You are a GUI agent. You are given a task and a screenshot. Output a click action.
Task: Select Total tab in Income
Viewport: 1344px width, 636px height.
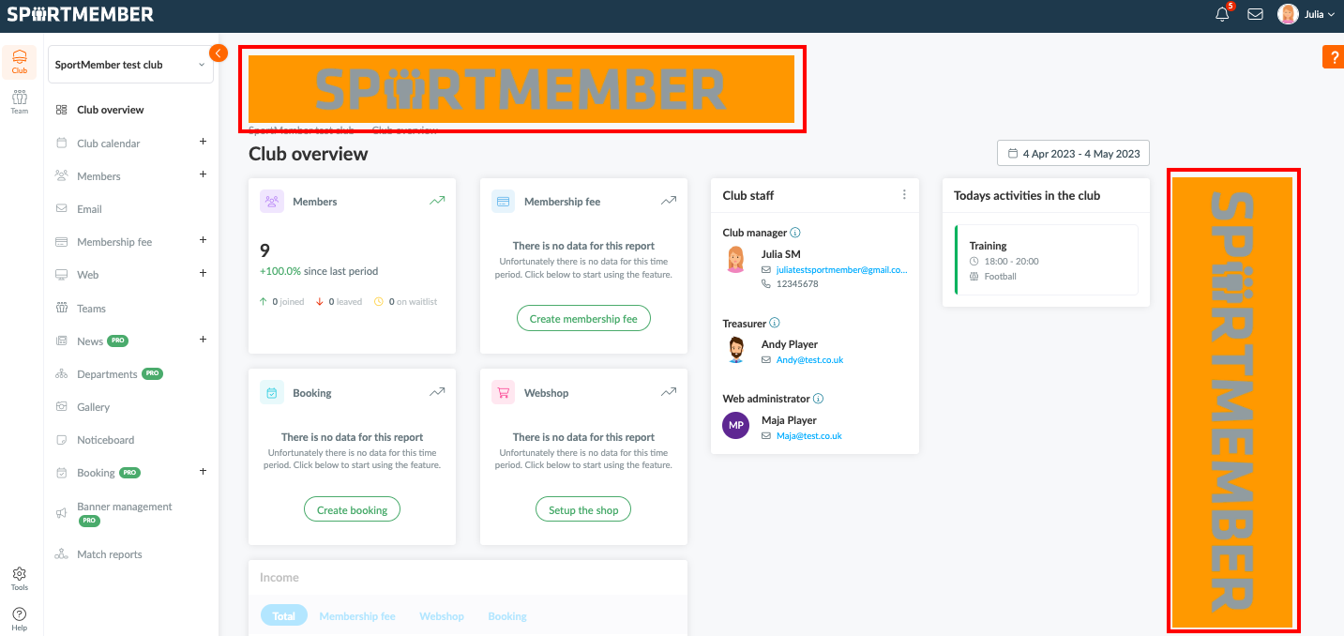pos(284,616)
